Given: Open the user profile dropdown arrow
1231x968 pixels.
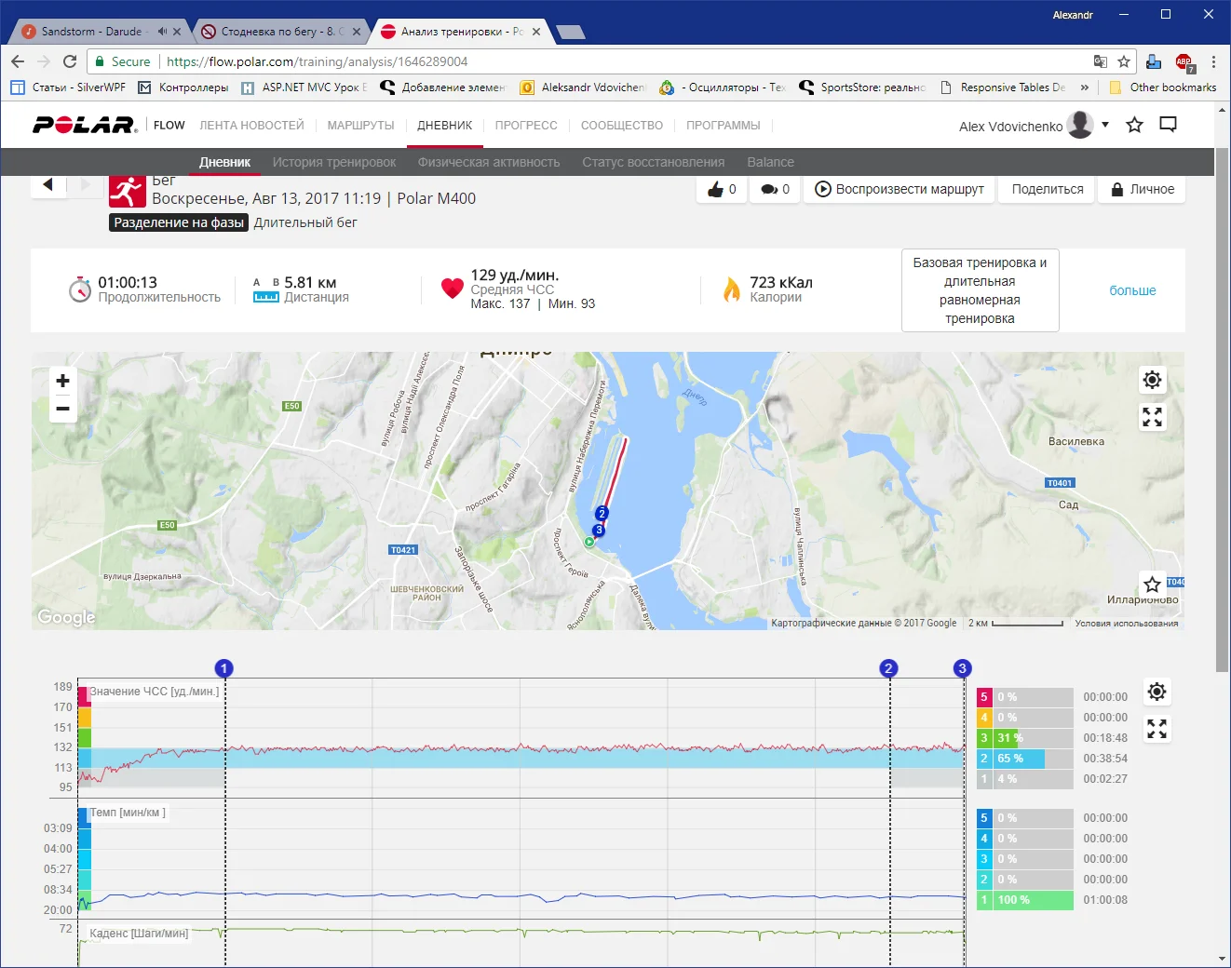Looking at the screenshot, I should point(1105,125).
